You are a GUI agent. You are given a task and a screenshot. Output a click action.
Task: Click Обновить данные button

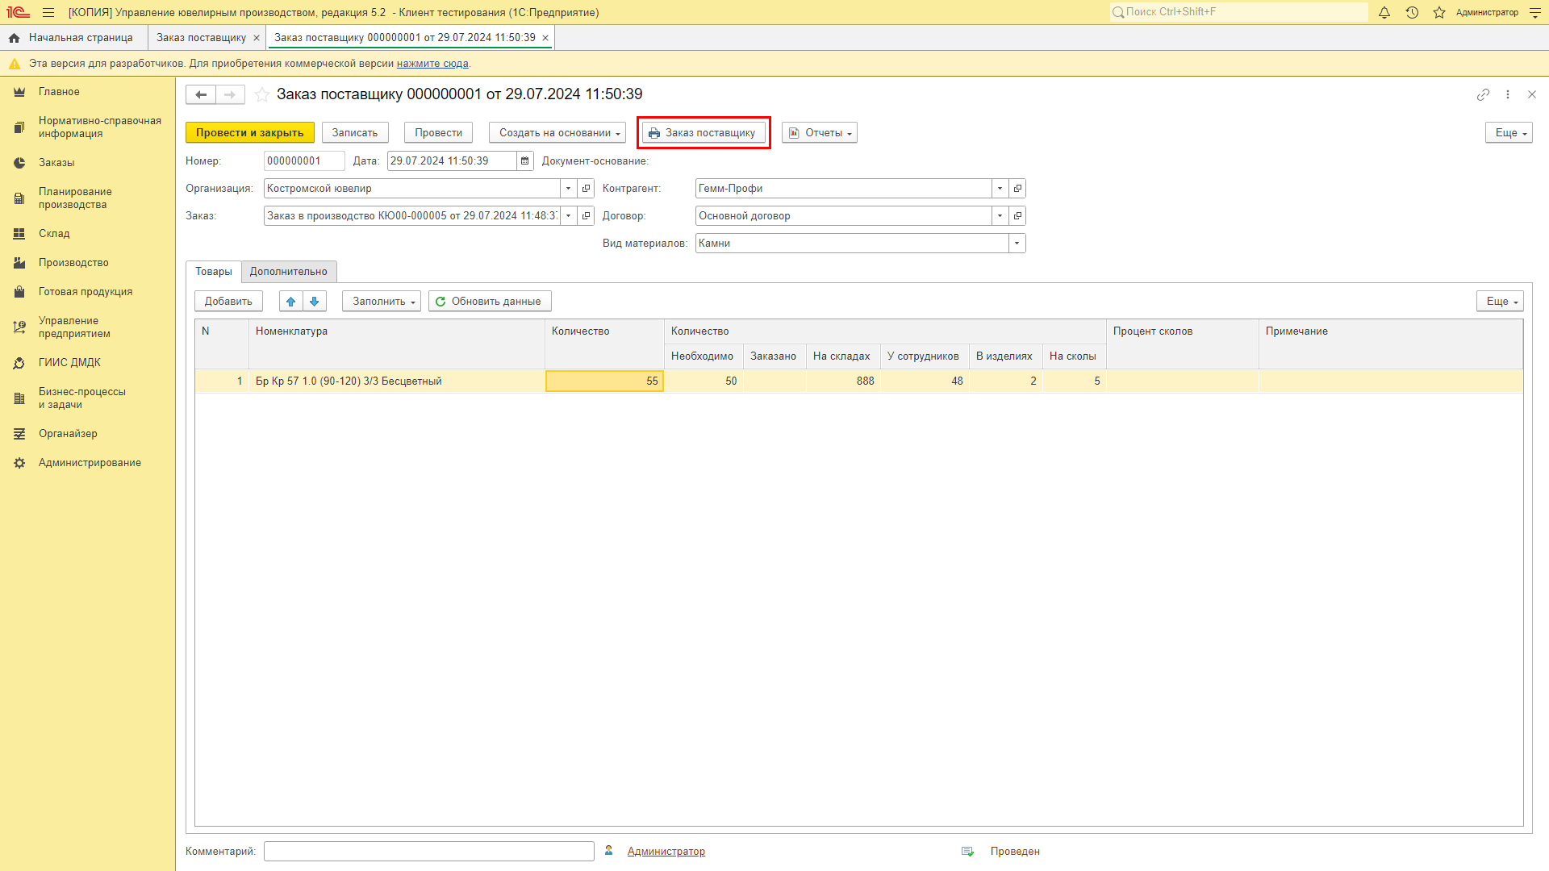(490, 302)
